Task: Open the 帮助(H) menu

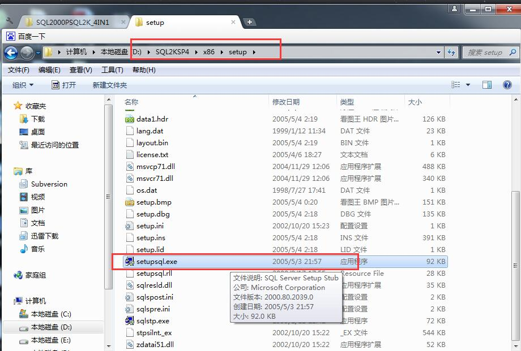Action: pyautogui.click(x=143, y=70)
